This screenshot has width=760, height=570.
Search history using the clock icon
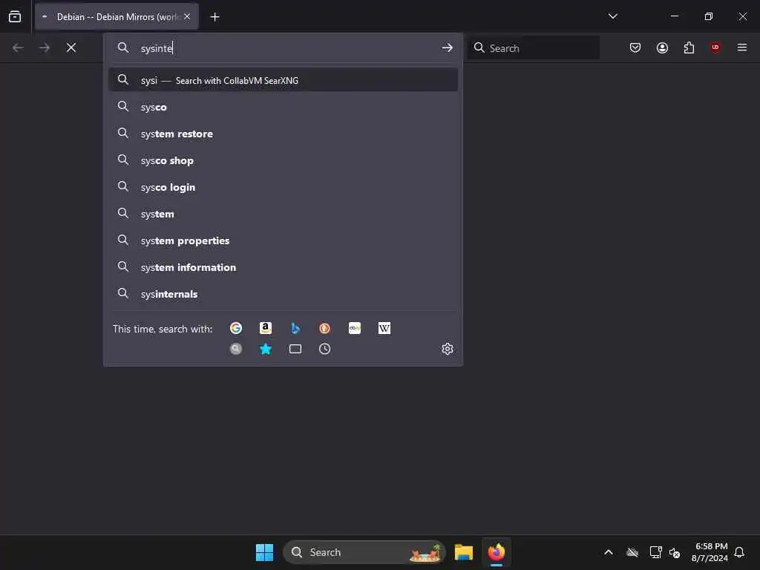[x=325, y=349]
